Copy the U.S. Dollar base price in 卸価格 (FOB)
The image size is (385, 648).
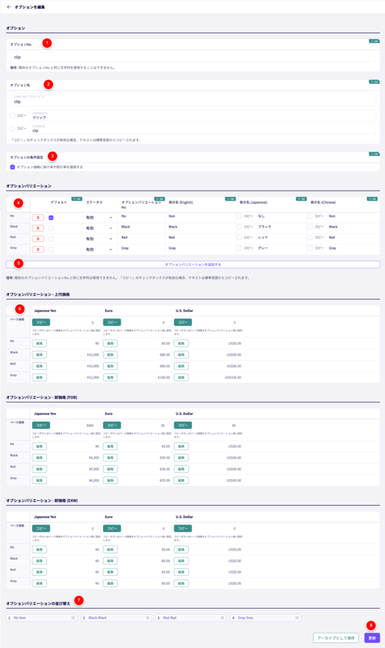click(x=183, y=425)
